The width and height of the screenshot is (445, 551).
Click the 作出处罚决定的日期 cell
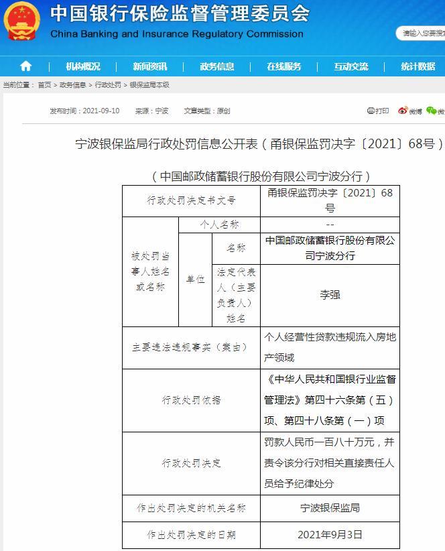pos(191,535)
